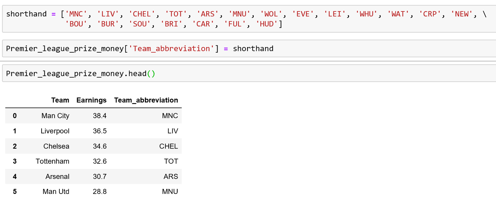The image size is (496, 198).
Task: Click the 'HUD' string in code
Action: tap(267, 24)
